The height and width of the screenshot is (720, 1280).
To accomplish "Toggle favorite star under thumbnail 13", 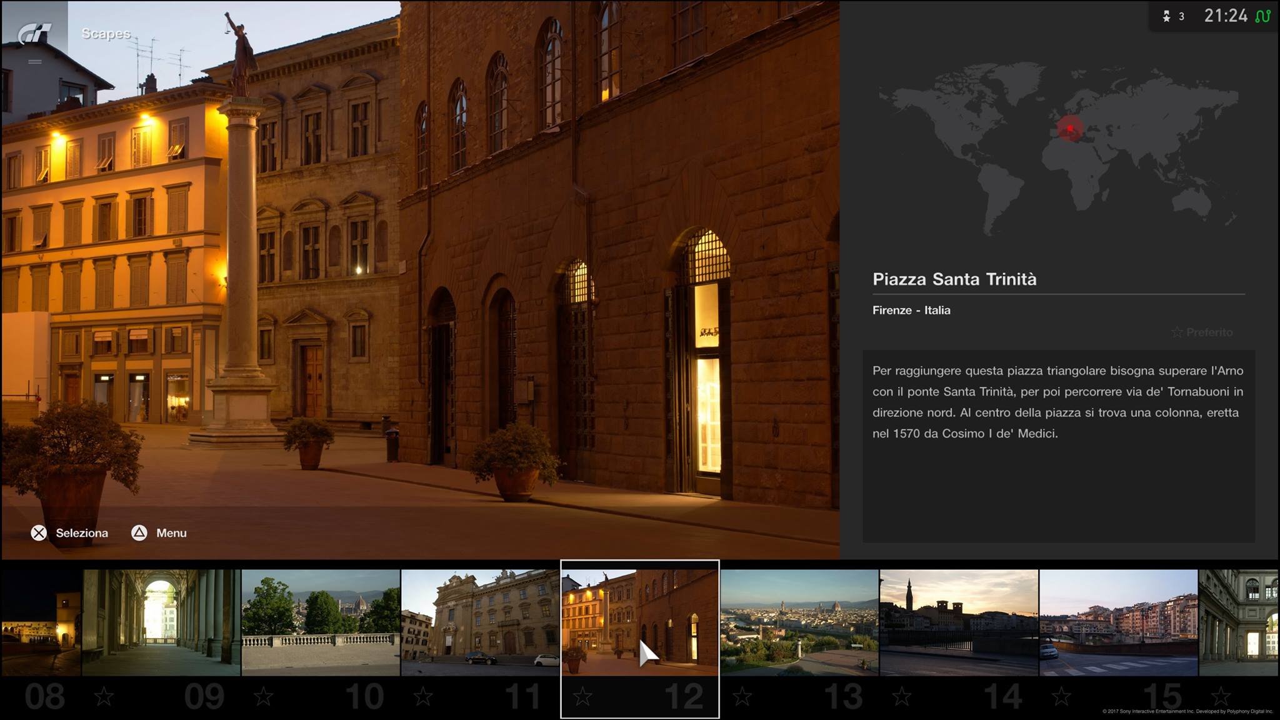I will 742,696.
